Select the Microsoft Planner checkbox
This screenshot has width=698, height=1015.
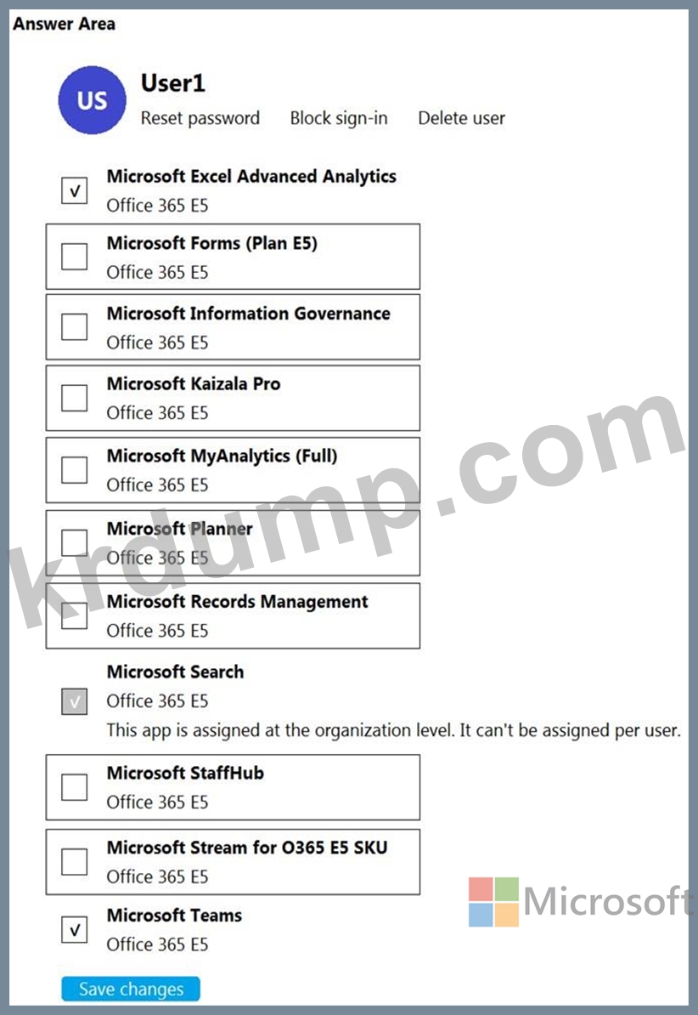(x=75, y=542)
